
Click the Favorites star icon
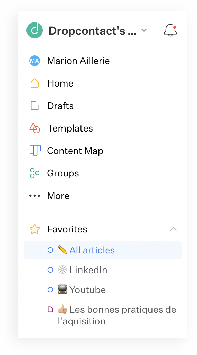(x=35, y=229)
